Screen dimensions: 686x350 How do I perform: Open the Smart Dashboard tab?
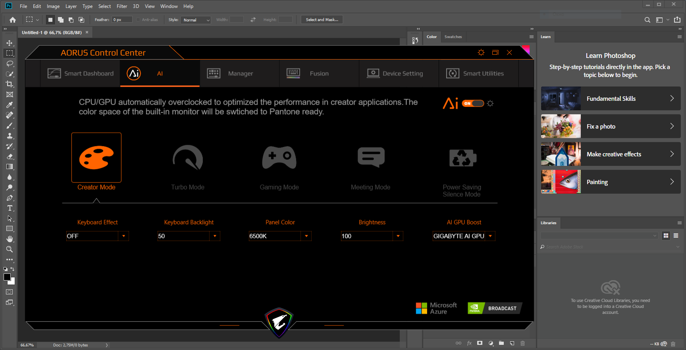tap(81, 73)
